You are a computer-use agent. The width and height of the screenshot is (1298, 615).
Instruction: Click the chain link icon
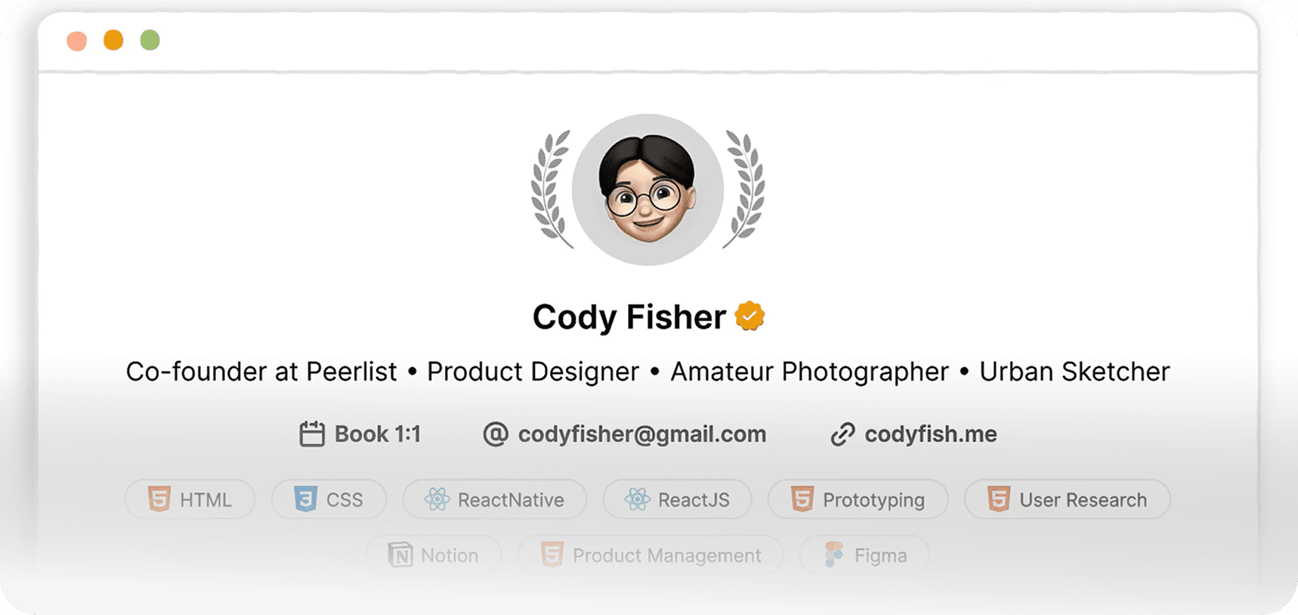[842, 434]
